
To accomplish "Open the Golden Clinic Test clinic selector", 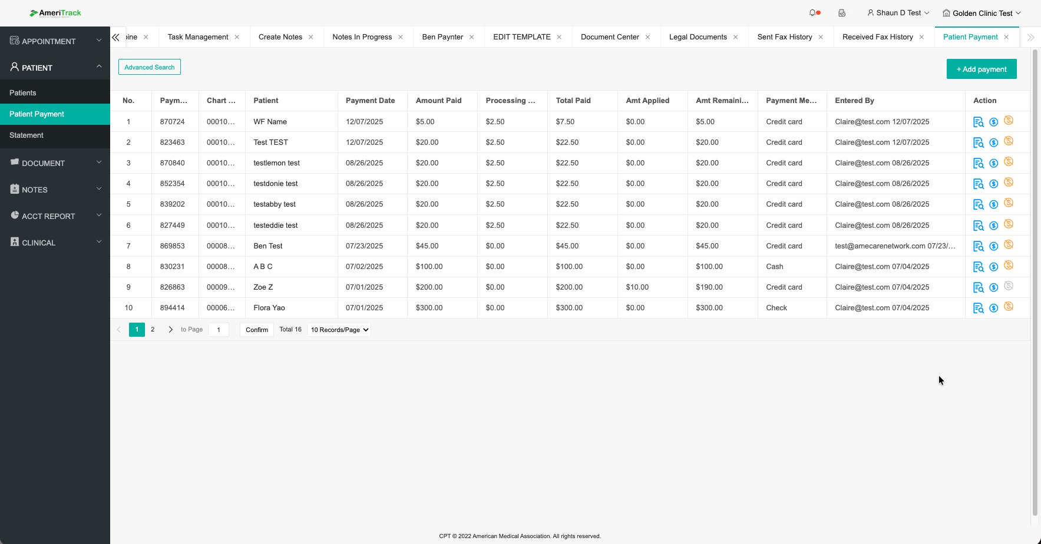I will pos(981,13).
